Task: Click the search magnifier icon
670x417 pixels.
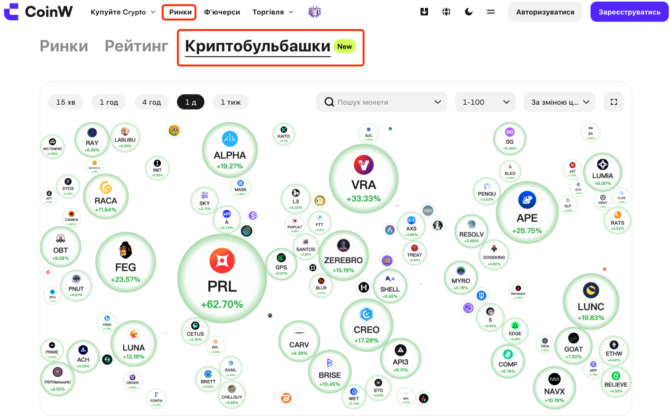Action: (x=329, y=102)
